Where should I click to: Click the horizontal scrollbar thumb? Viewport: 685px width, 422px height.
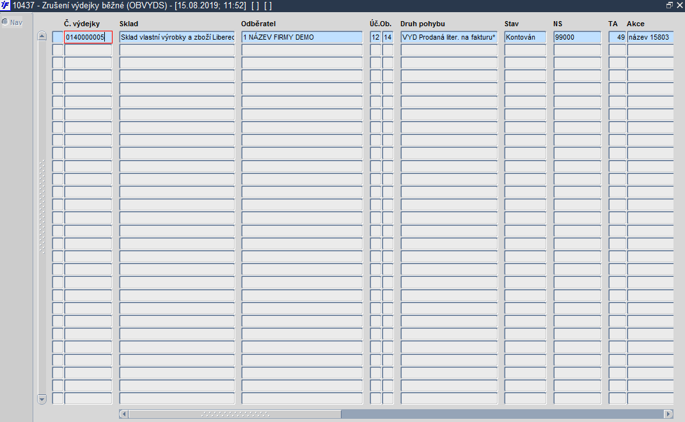pyautogui.click(x=235, y=414)
